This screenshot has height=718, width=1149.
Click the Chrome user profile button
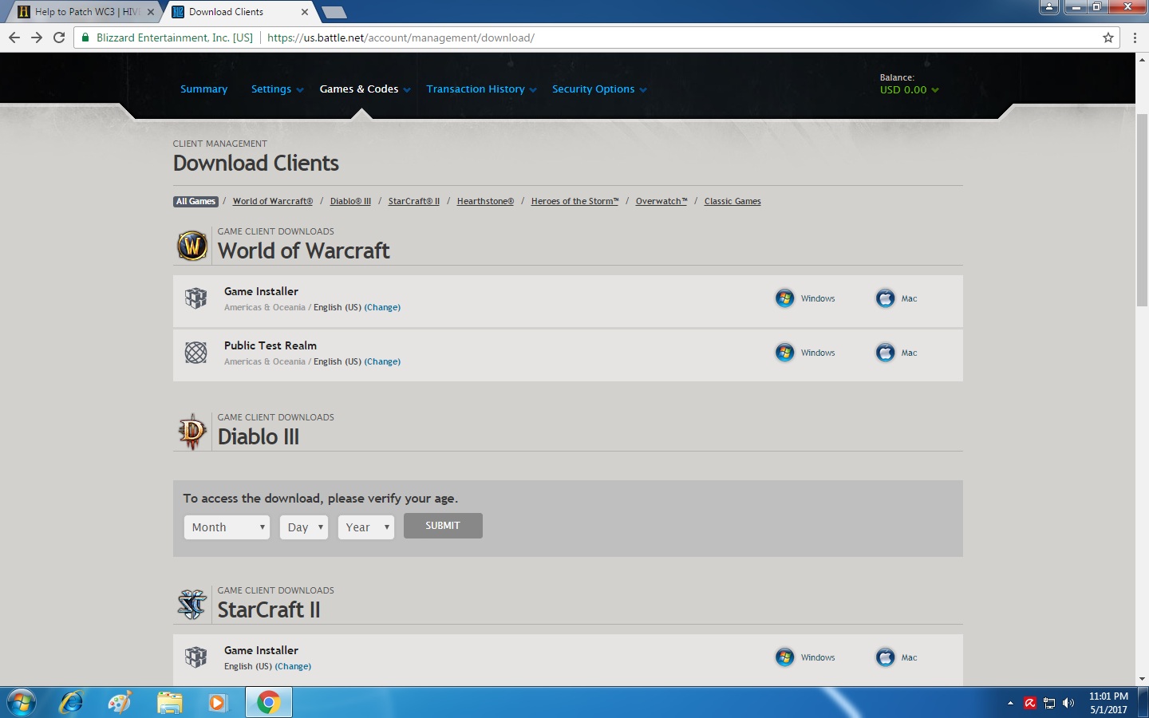[x=1049, y=7]
